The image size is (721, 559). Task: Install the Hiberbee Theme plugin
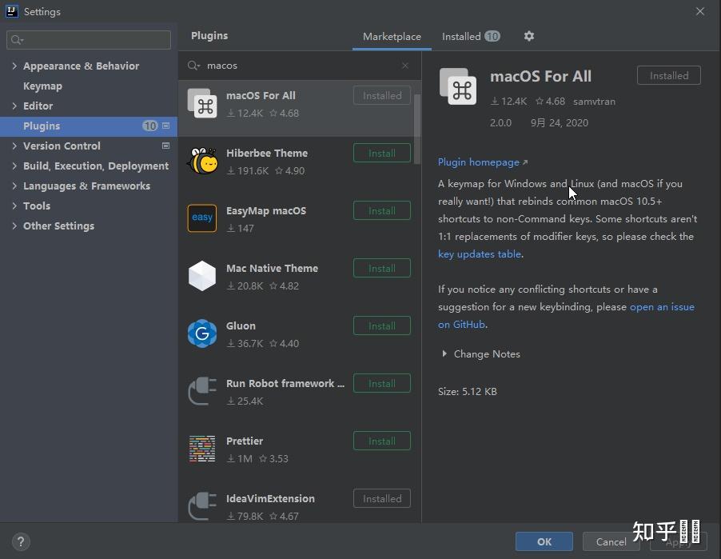tap(381, 153)
